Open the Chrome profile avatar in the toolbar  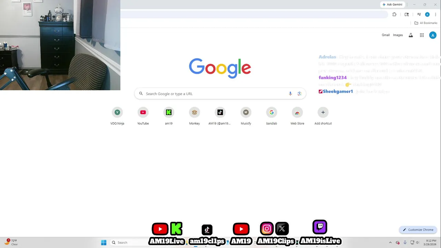[x=427, y=14]
